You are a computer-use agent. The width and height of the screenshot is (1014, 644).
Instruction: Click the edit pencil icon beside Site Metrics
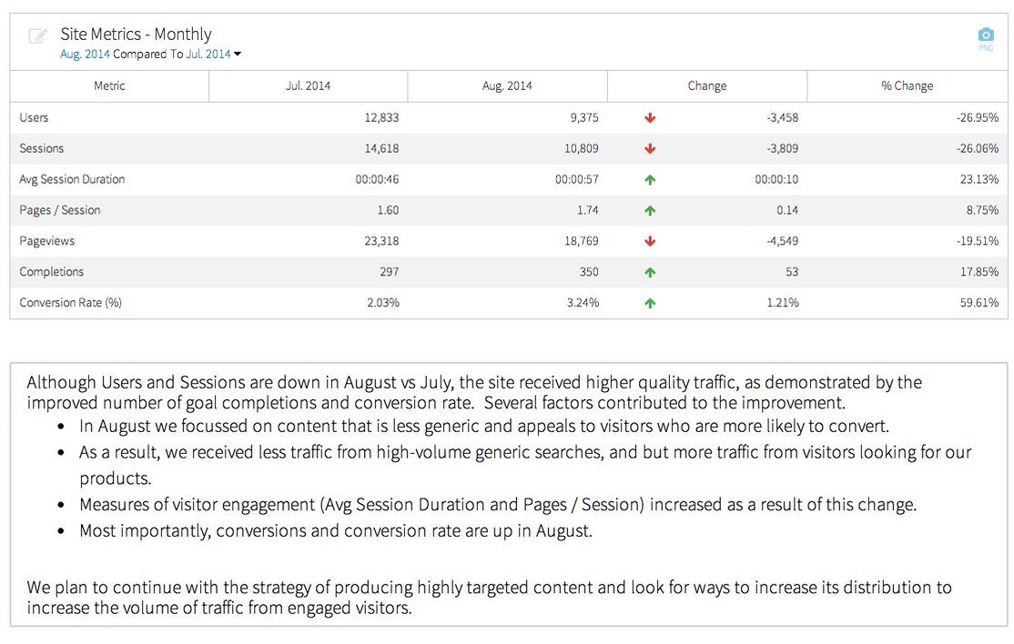[37, 36]
